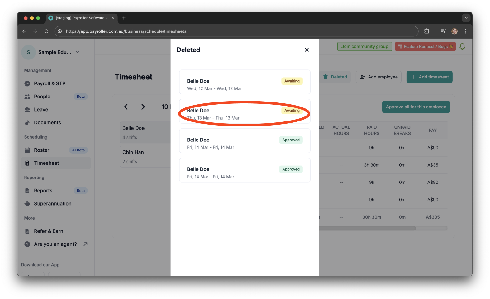Image resolution: width=490 pixels, height=299 pixels.
Task: Click the A$35 pay cell
Action: 433,165
